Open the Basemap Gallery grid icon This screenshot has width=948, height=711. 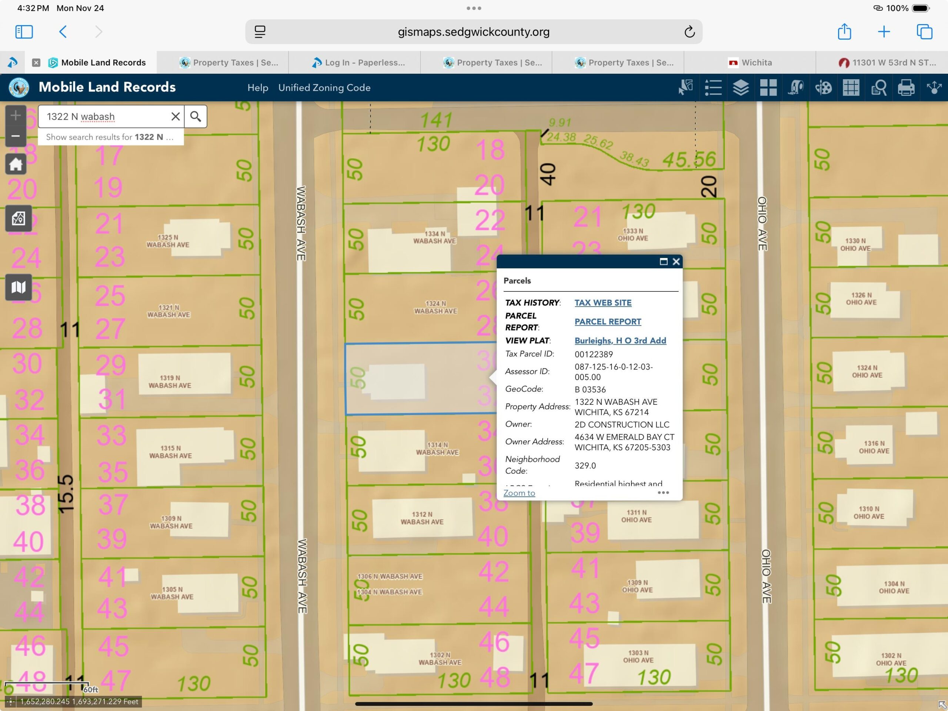pos(768,87)
